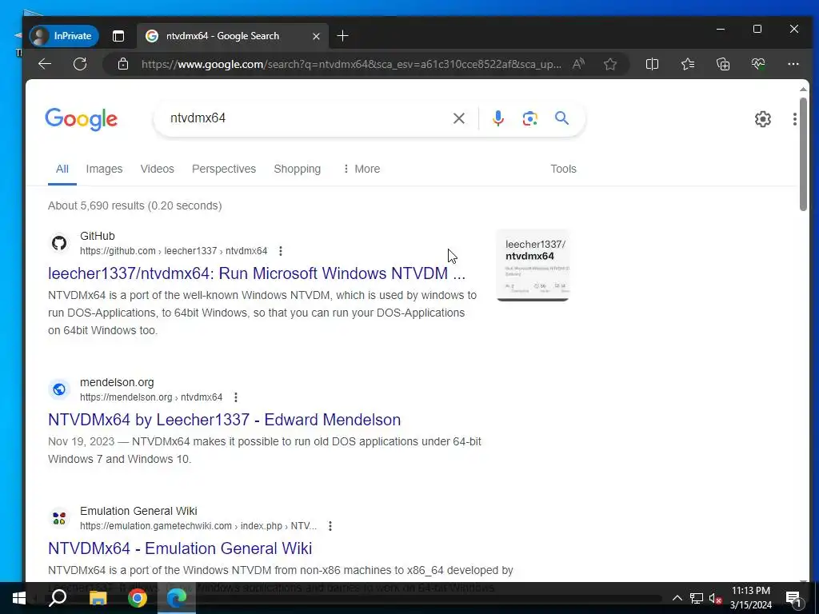This screenshot has height=614, width=819.
Task: Click github.com breadcrumb URL in first result
Action: (174, 251)
